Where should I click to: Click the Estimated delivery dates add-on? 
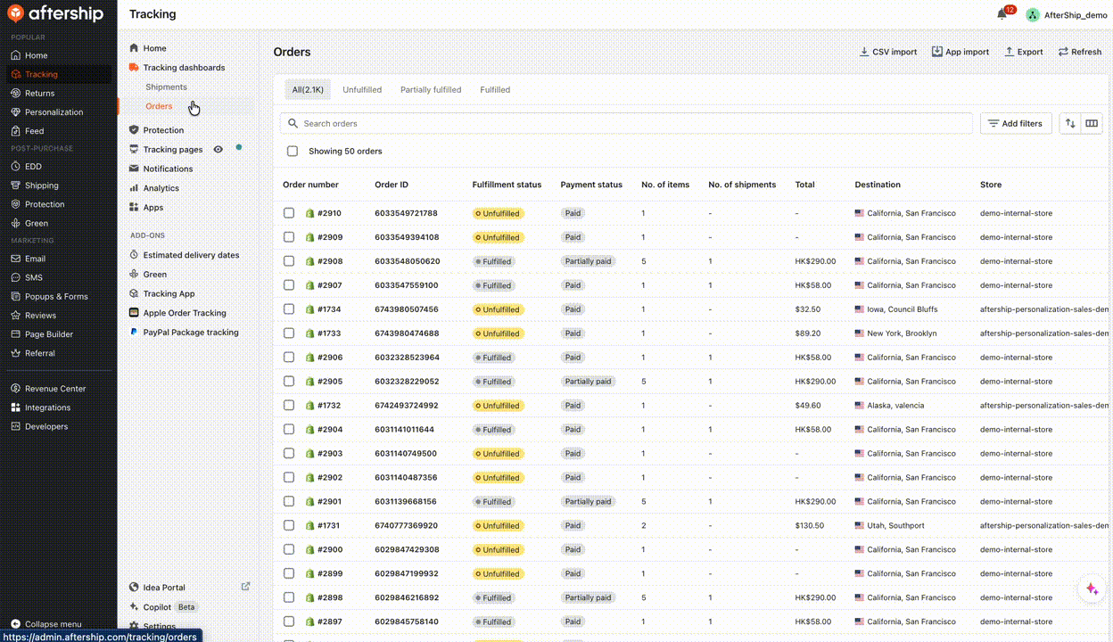pyautogui.click(x=191, y=255)
